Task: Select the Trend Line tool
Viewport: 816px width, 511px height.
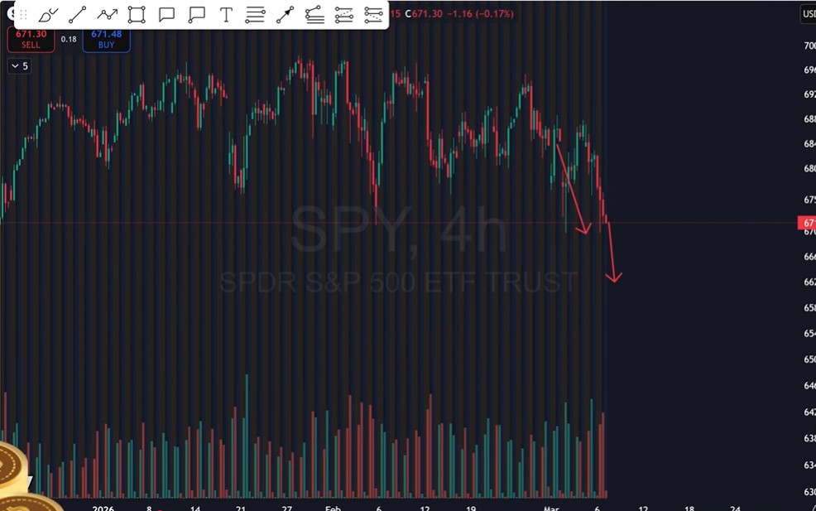Action: click(78, 15)
